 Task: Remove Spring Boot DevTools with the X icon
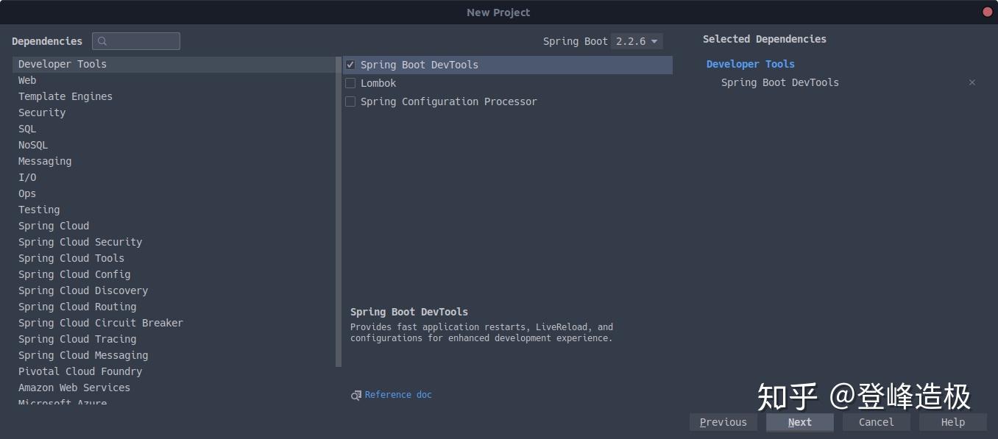click(x=972, y=82)
